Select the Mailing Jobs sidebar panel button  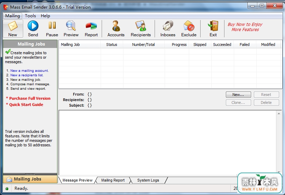[30, 179]
